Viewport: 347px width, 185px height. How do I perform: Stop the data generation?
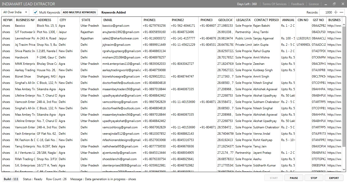click(x=314, y=178)
